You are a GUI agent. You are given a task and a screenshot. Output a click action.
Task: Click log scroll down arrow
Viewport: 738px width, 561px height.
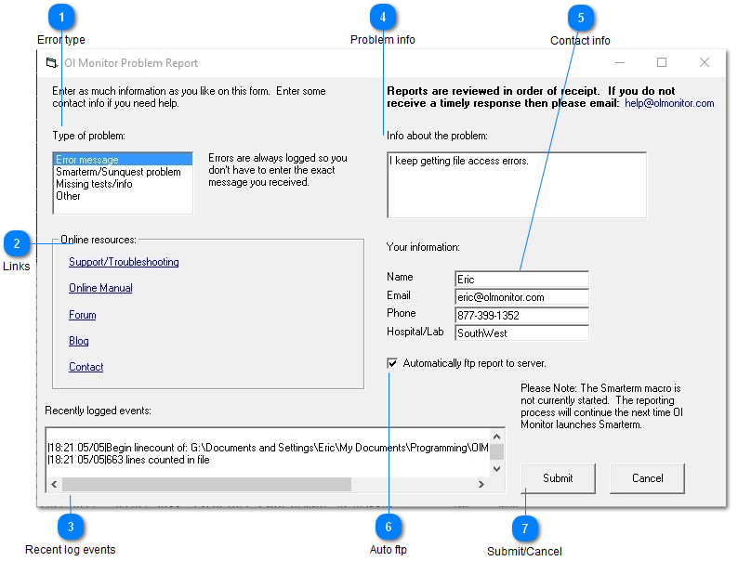tap(496, 469)
